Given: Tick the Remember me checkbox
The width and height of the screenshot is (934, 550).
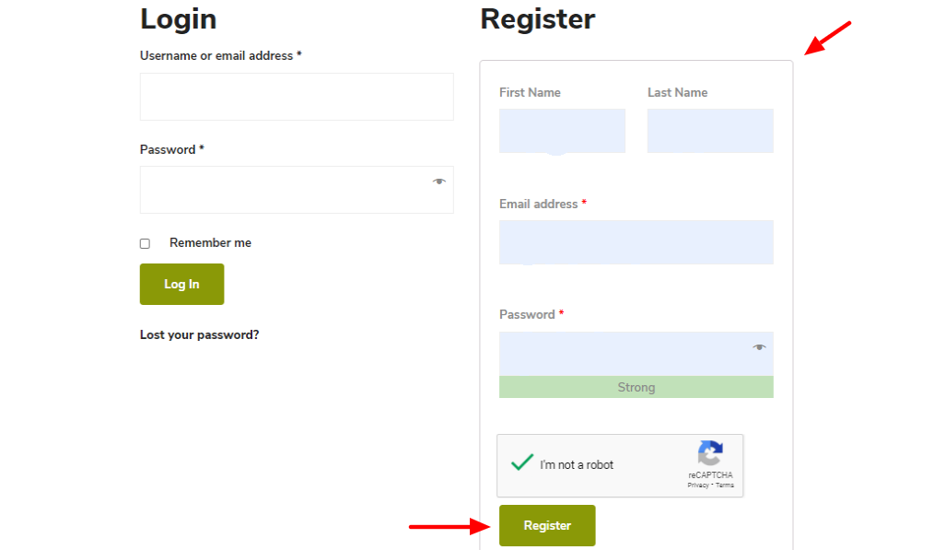Looking at the screenshot, I should pos(145,244).
